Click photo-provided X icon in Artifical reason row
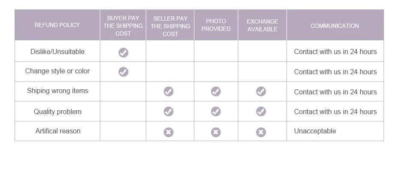The image size is (399, 184). point(216,132)
